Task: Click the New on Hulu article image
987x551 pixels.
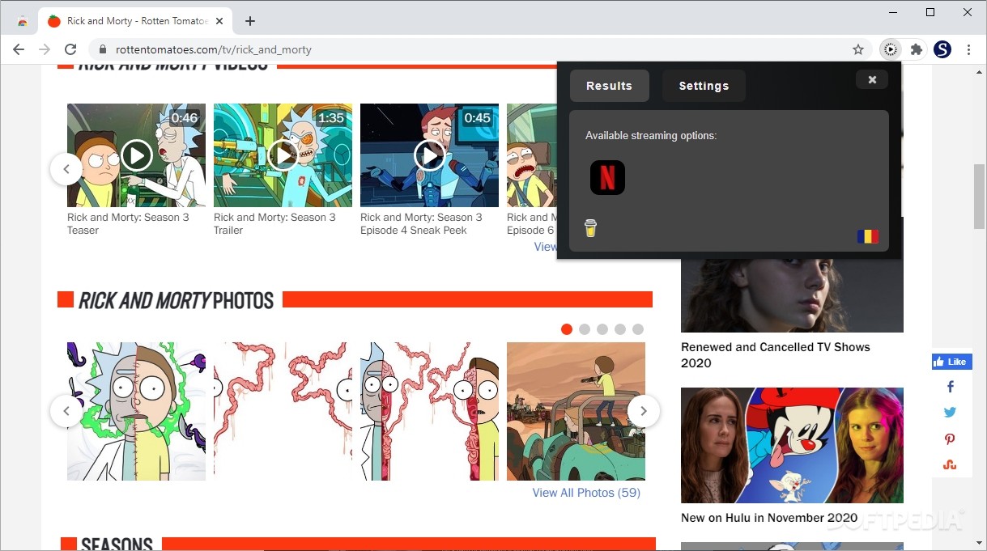Action: coord(792,445)
